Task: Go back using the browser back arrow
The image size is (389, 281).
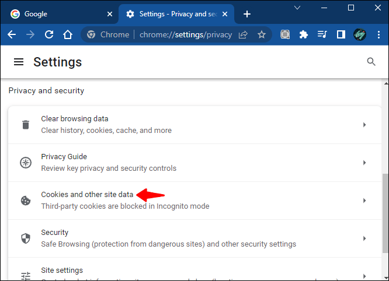Action: 12,34
